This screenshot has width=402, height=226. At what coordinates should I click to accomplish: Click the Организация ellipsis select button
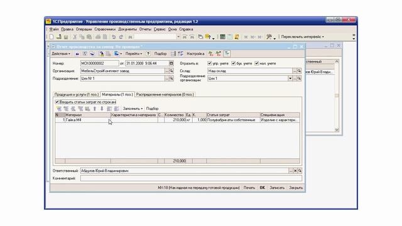pos(167,71)
